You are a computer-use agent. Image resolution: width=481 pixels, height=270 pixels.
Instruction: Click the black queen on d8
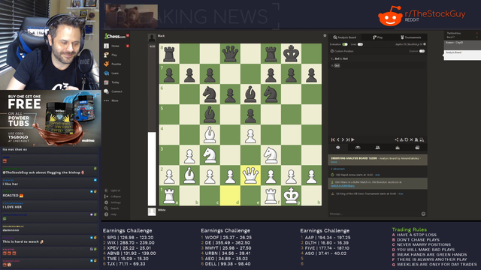[230, 53]
